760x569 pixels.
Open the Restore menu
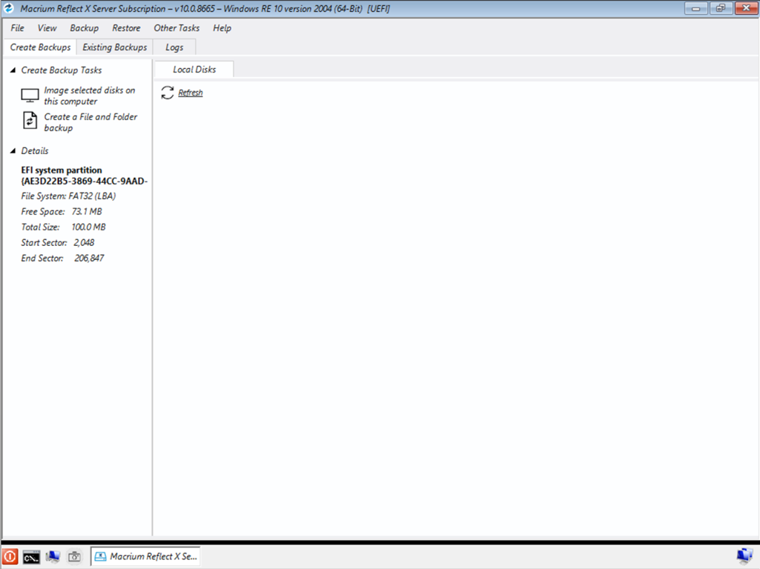[x=126, y=28]
